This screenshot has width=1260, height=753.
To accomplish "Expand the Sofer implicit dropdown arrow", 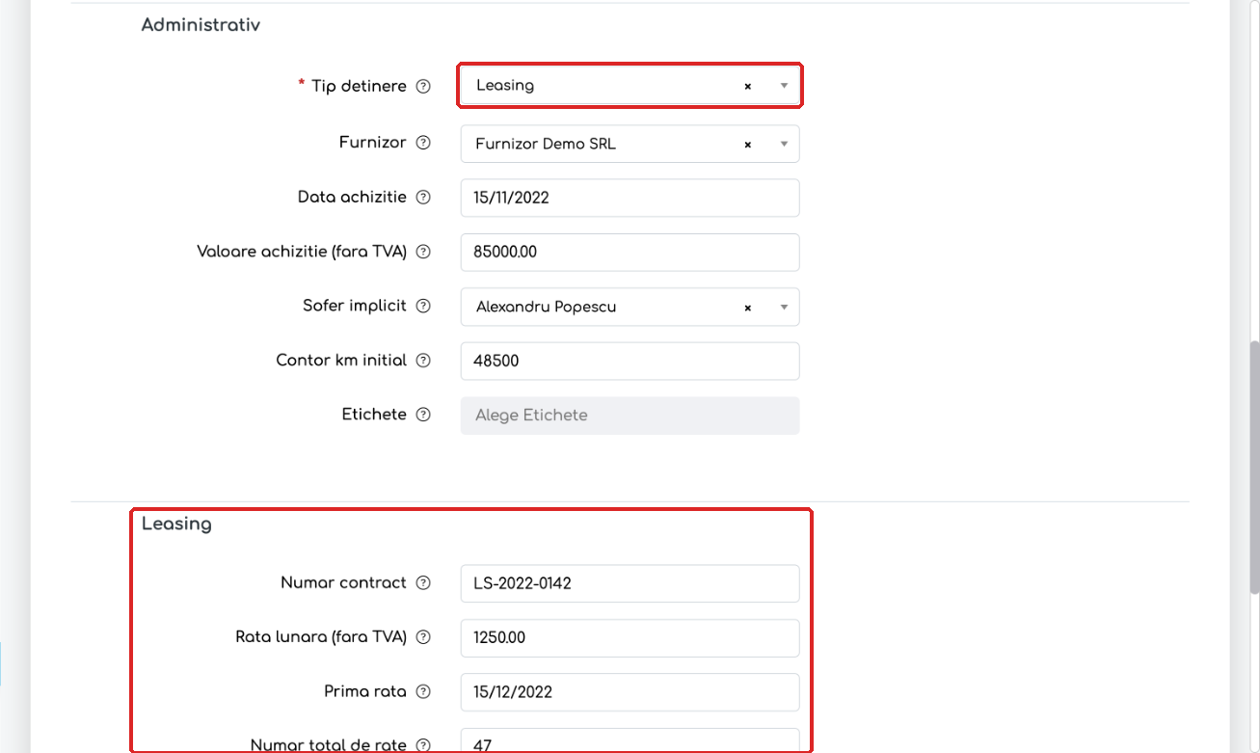I will 784,308.
